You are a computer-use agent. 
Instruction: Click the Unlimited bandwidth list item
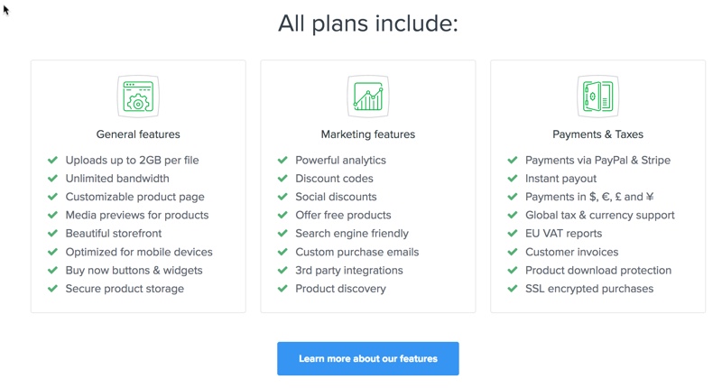pyautogui.click(x=117, y=179)
